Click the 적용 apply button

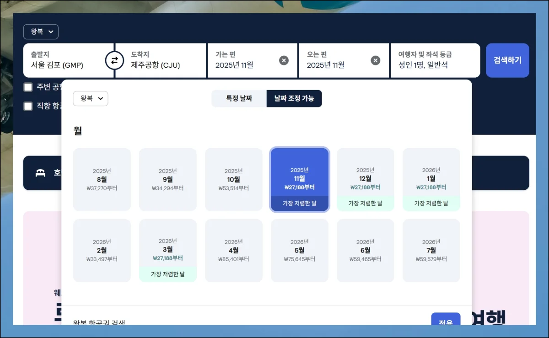tap(445, 321)
